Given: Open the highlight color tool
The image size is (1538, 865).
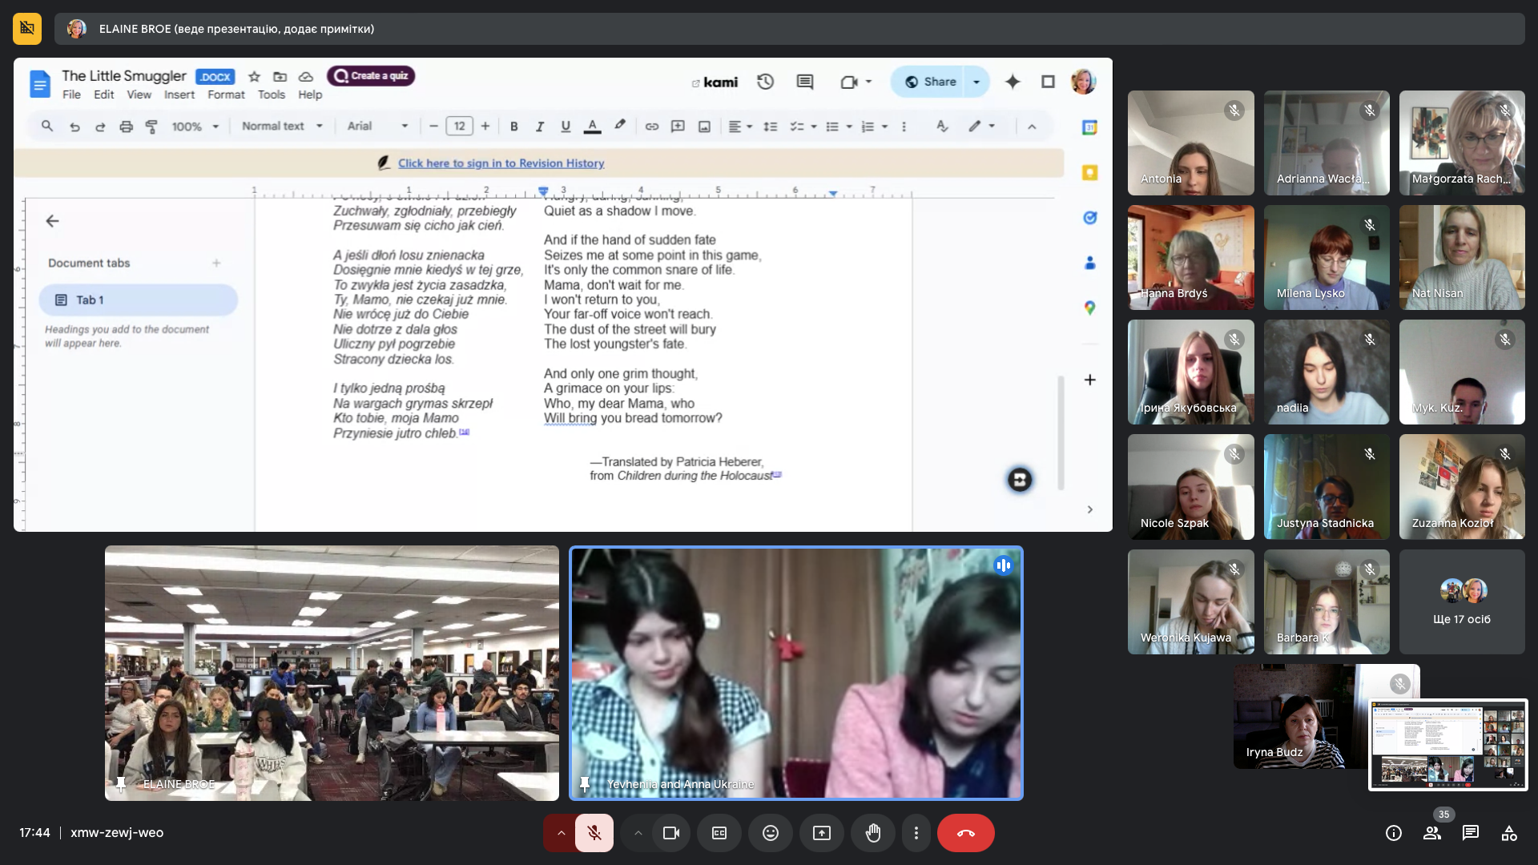Looking at the screenshot, I should tap(620, 126).
